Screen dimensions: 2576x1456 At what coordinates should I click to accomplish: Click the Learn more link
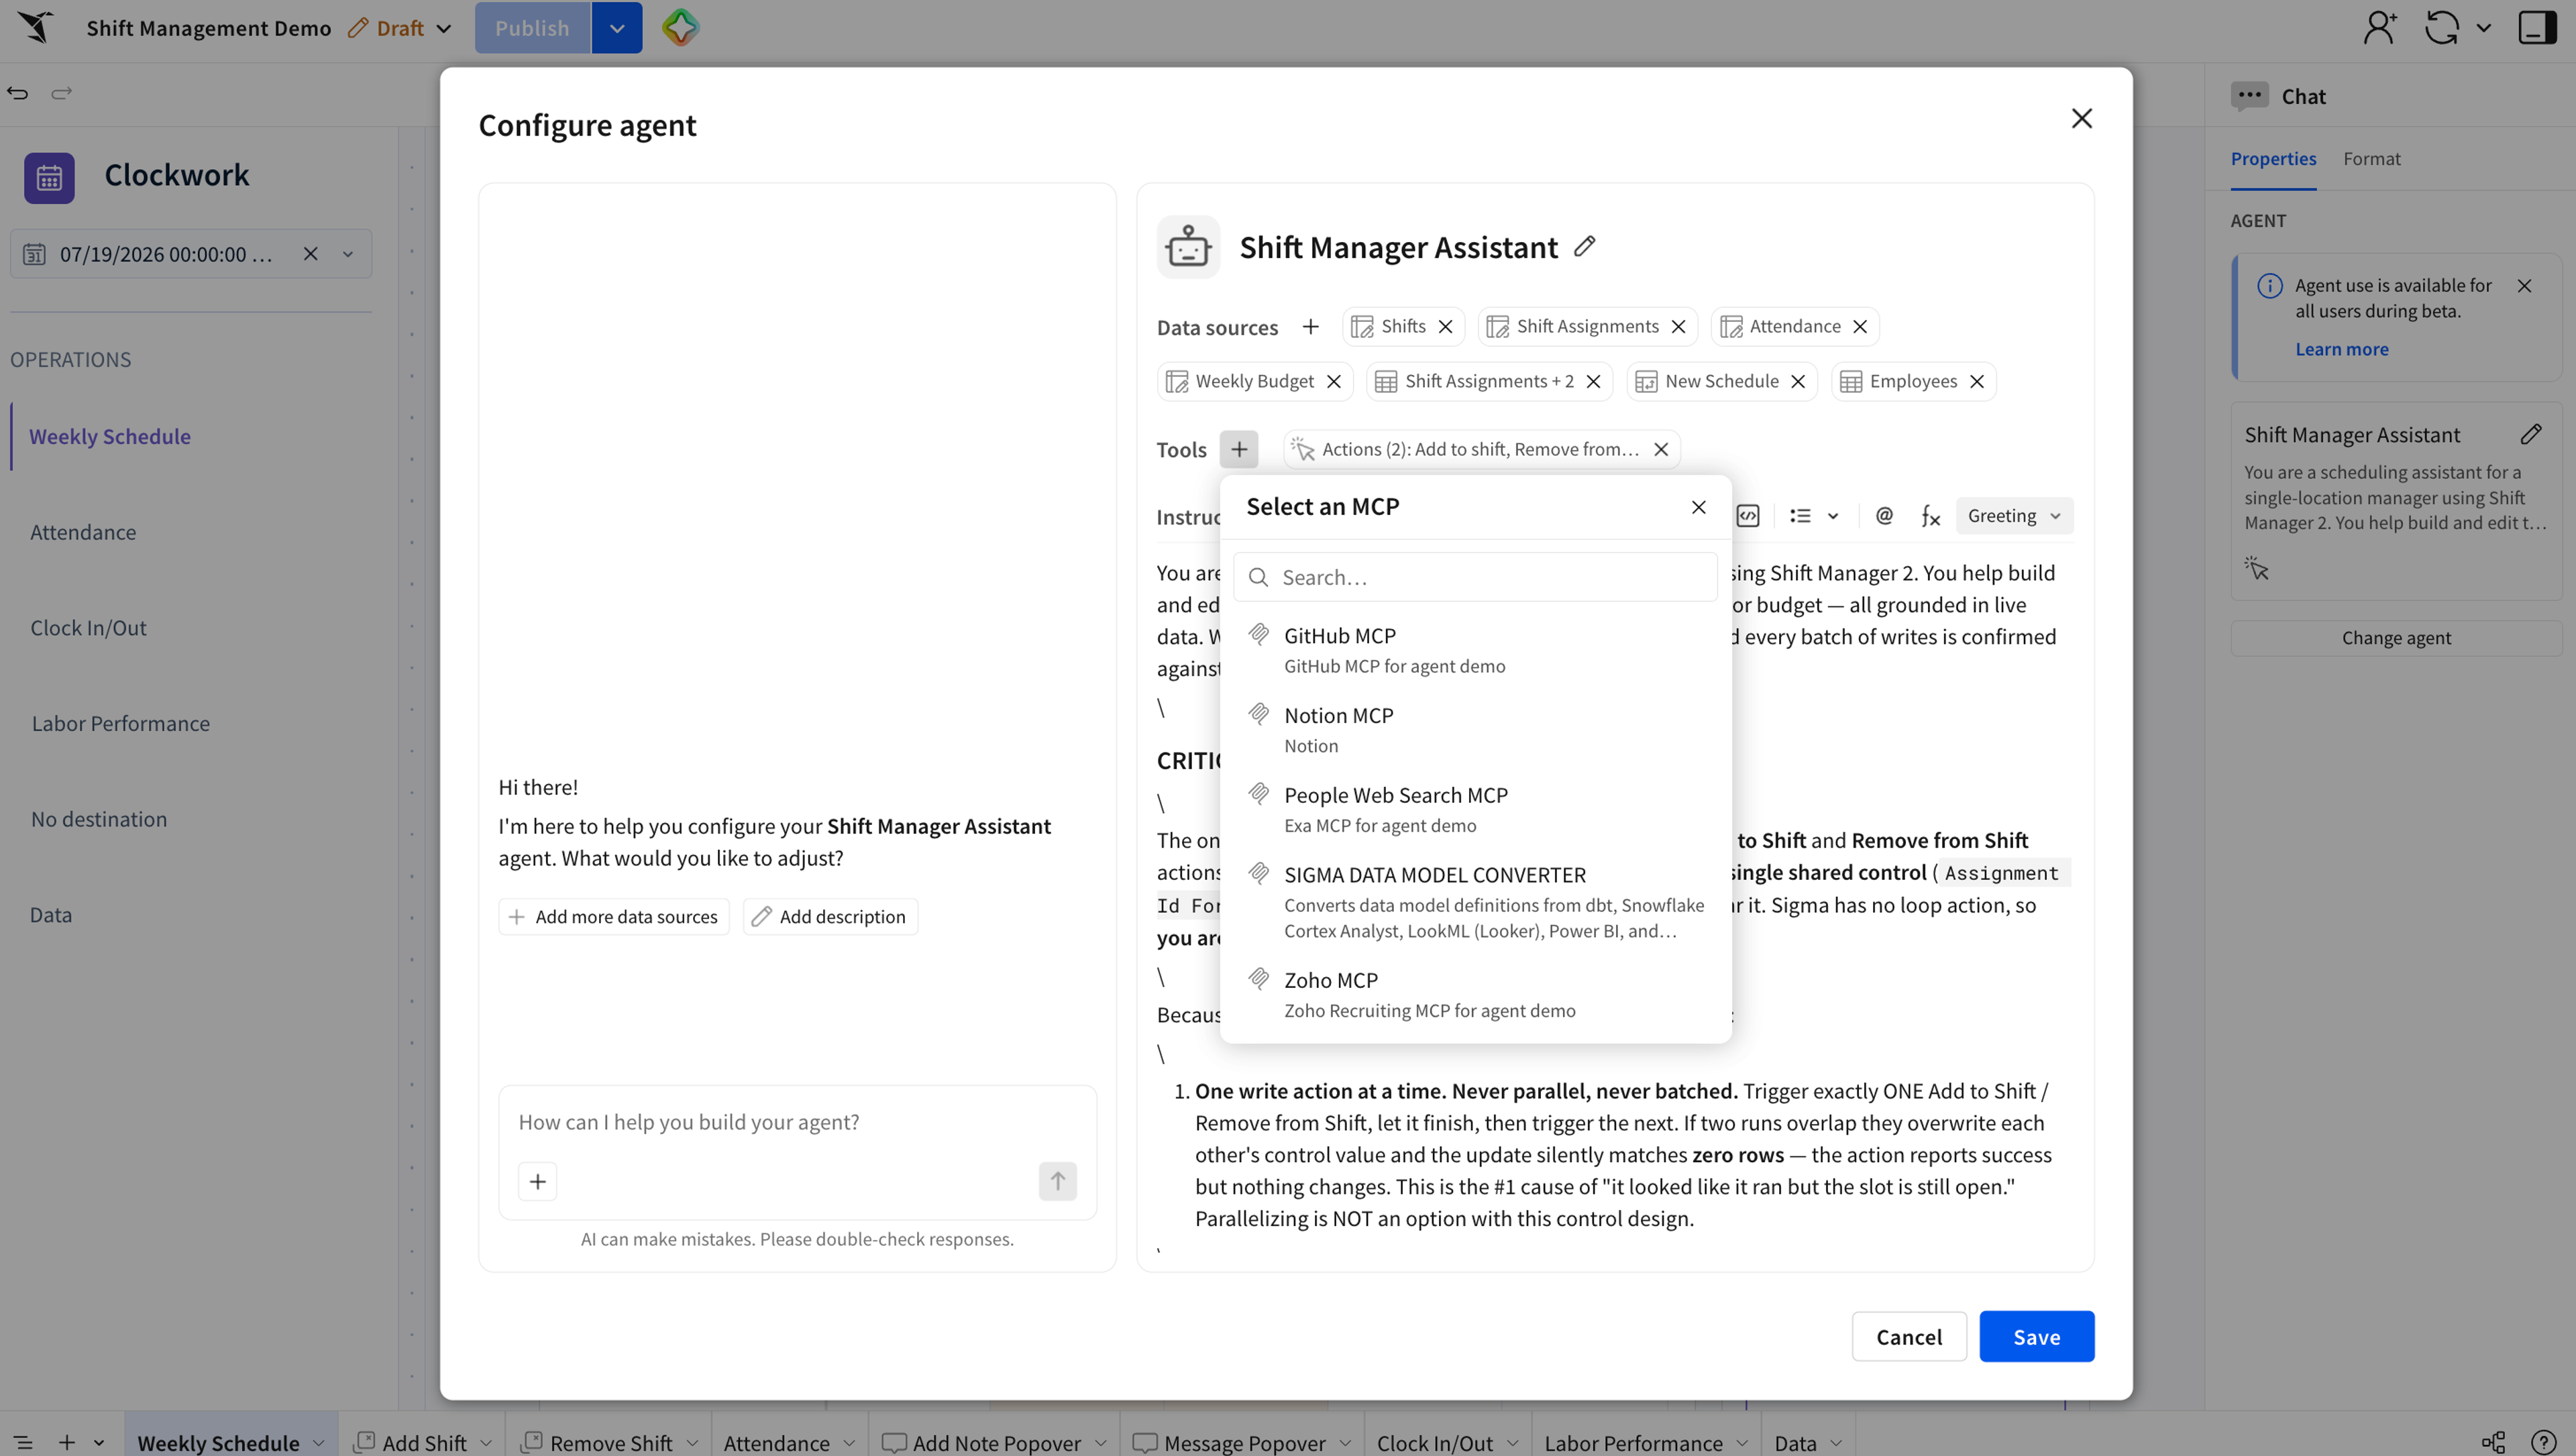(2341, 349)
